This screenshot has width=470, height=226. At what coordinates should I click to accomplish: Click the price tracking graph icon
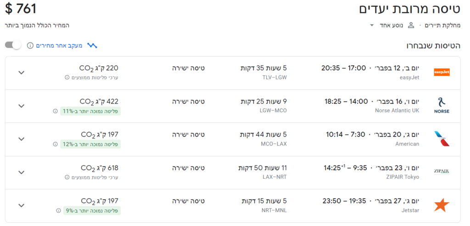point(92,45)
